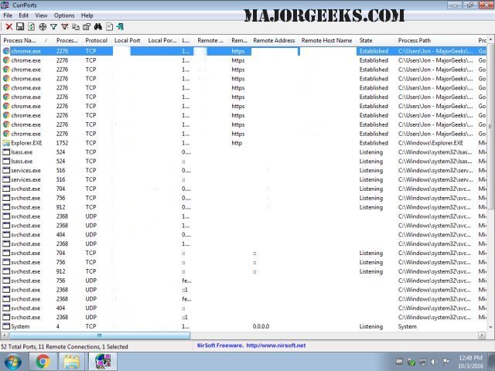Sort by Remote Host Name column header
Viewport: 495px width, 371px height.
tap(326, 40)
